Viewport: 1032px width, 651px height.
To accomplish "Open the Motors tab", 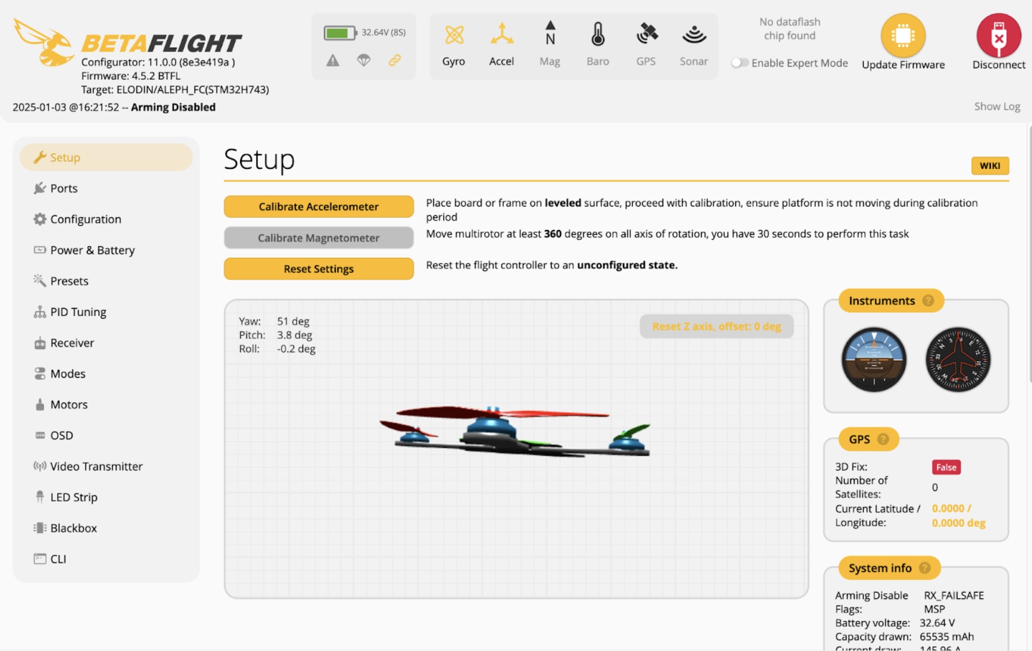I will [106, 405].
